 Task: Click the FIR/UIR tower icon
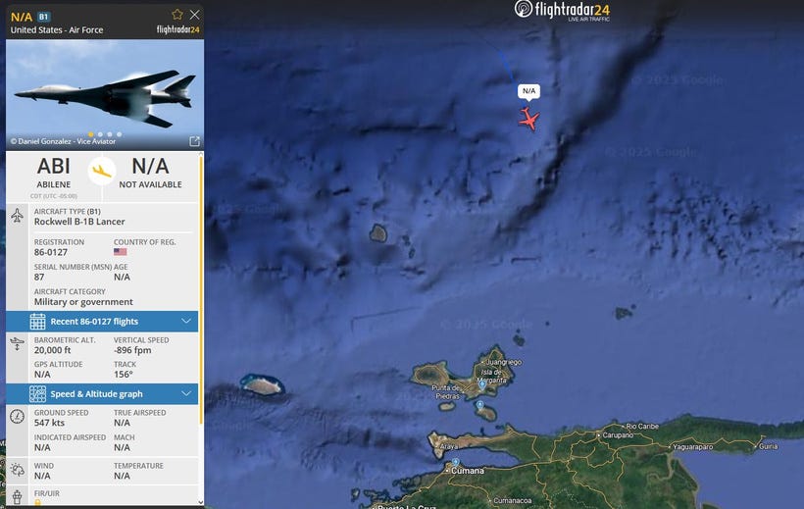pos(17,496)
